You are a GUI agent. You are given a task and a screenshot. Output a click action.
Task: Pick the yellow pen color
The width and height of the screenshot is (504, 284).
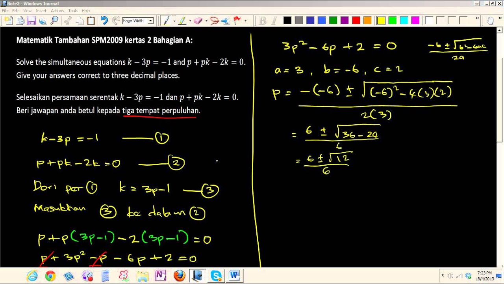point(381,21)
